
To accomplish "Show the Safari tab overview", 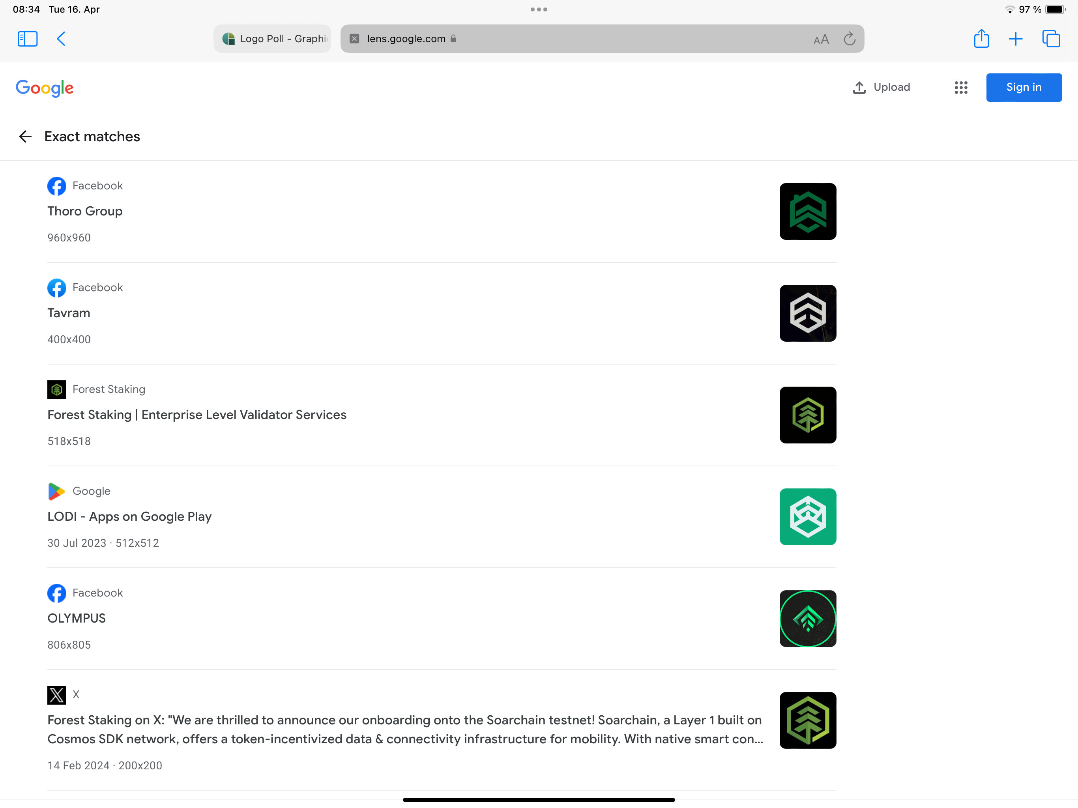I will pyautogui.click(x=1051, y=39).
